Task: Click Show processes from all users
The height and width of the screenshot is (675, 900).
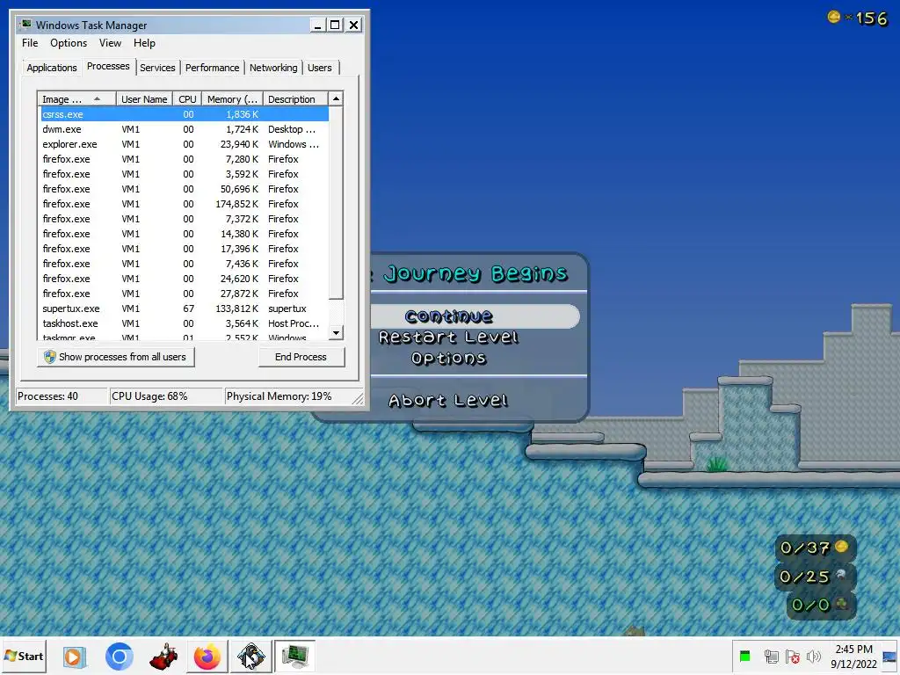Action: tap(115, 357)
